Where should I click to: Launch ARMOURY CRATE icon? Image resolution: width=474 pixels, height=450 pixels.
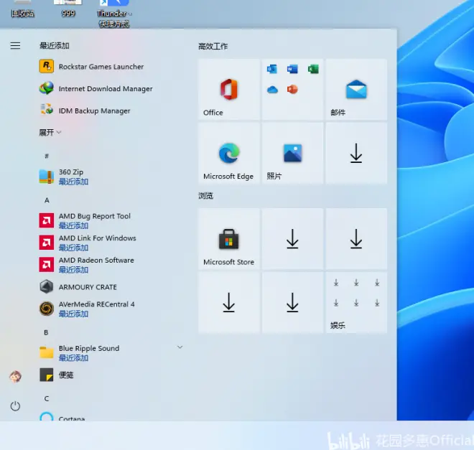(x=47, y=286)
